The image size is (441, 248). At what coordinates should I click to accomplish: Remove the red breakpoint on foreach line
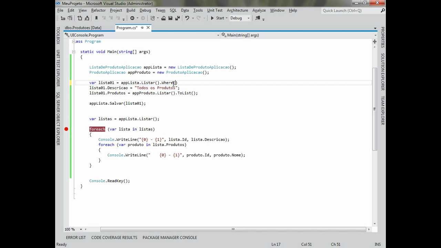pyautogui.click(x=66, y=129)
